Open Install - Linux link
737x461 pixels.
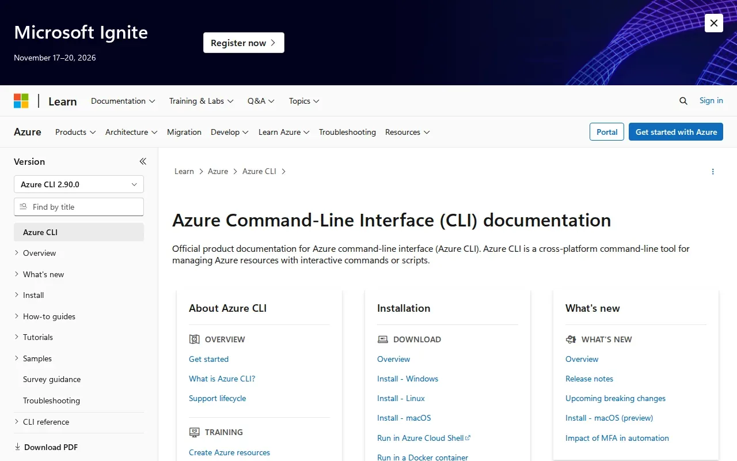click(401, 398)
